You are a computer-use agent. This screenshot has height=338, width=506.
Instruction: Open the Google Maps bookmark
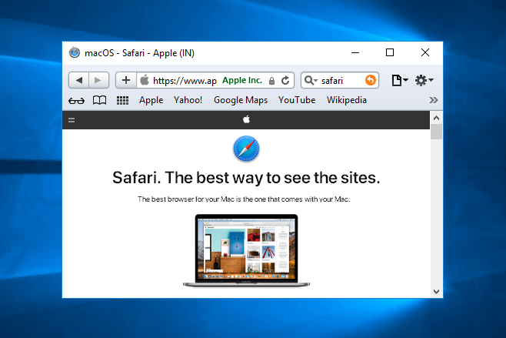(x=240, y=100)
